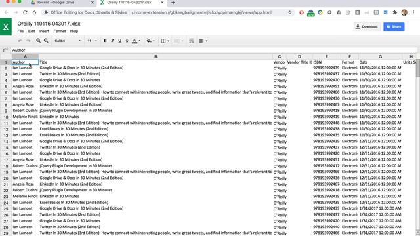The width and height of the screenshot is (420, 236).
Task: Open the Help menu
Action: [x=74, y=31]
